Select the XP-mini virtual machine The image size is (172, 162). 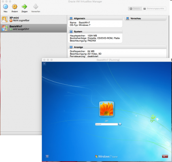34,19
